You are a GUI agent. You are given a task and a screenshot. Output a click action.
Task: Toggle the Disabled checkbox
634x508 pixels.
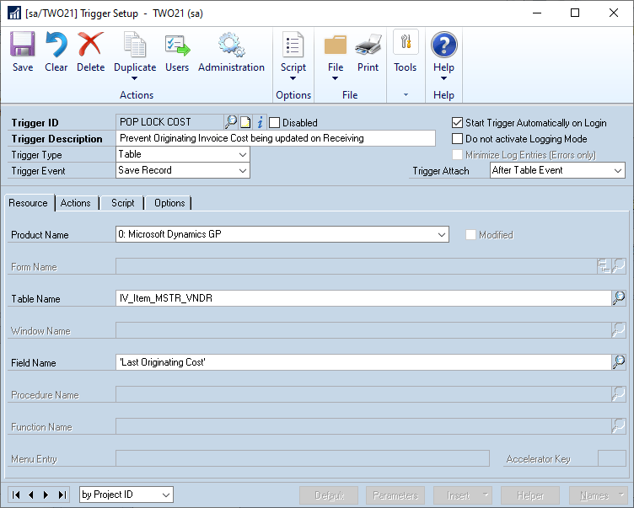pyautogui.click(x=274, y=122)
